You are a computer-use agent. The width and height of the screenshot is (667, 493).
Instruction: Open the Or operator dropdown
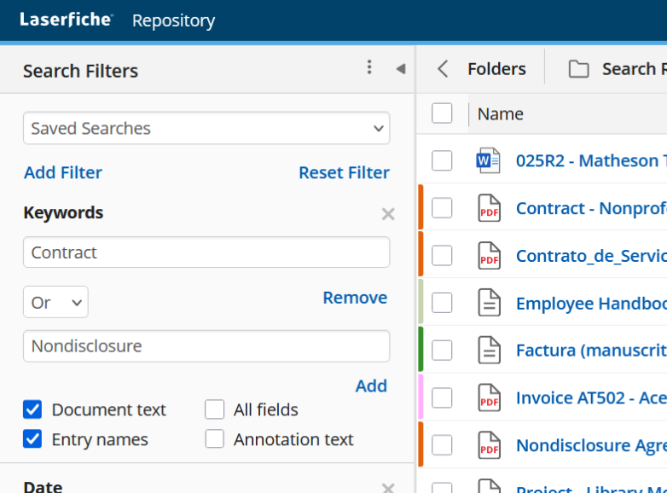tap(55, 302)
